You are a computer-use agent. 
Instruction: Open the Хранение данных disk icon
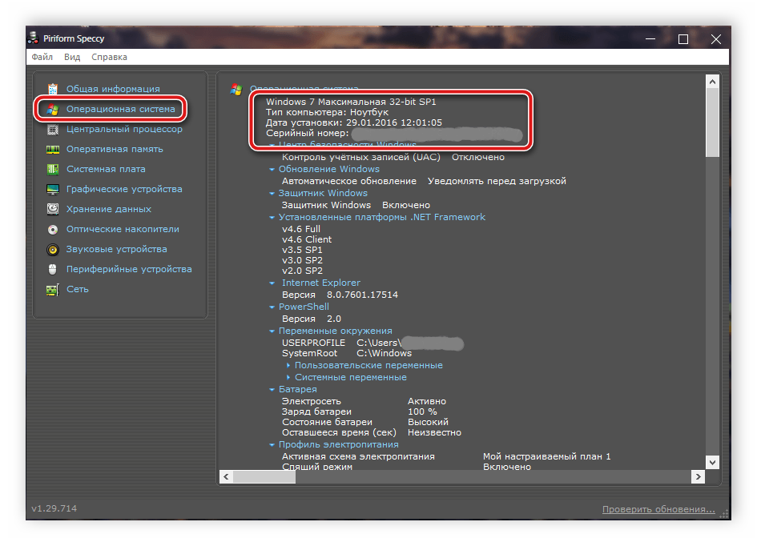coord(53,209)
